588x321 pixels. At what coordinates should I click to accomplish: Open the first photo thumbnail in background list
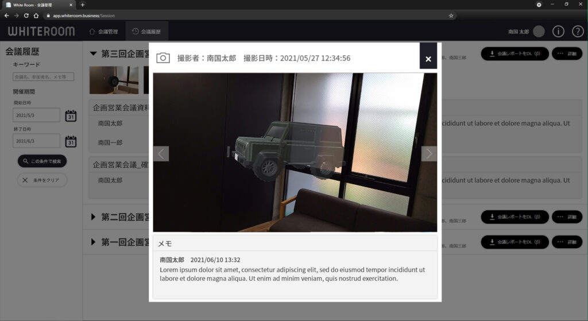point(114,80)
